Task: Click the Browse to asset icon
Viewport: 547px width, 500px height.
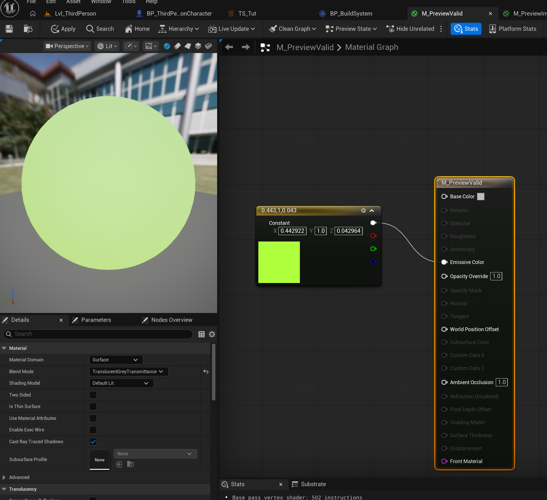Action: pos(28,29)
